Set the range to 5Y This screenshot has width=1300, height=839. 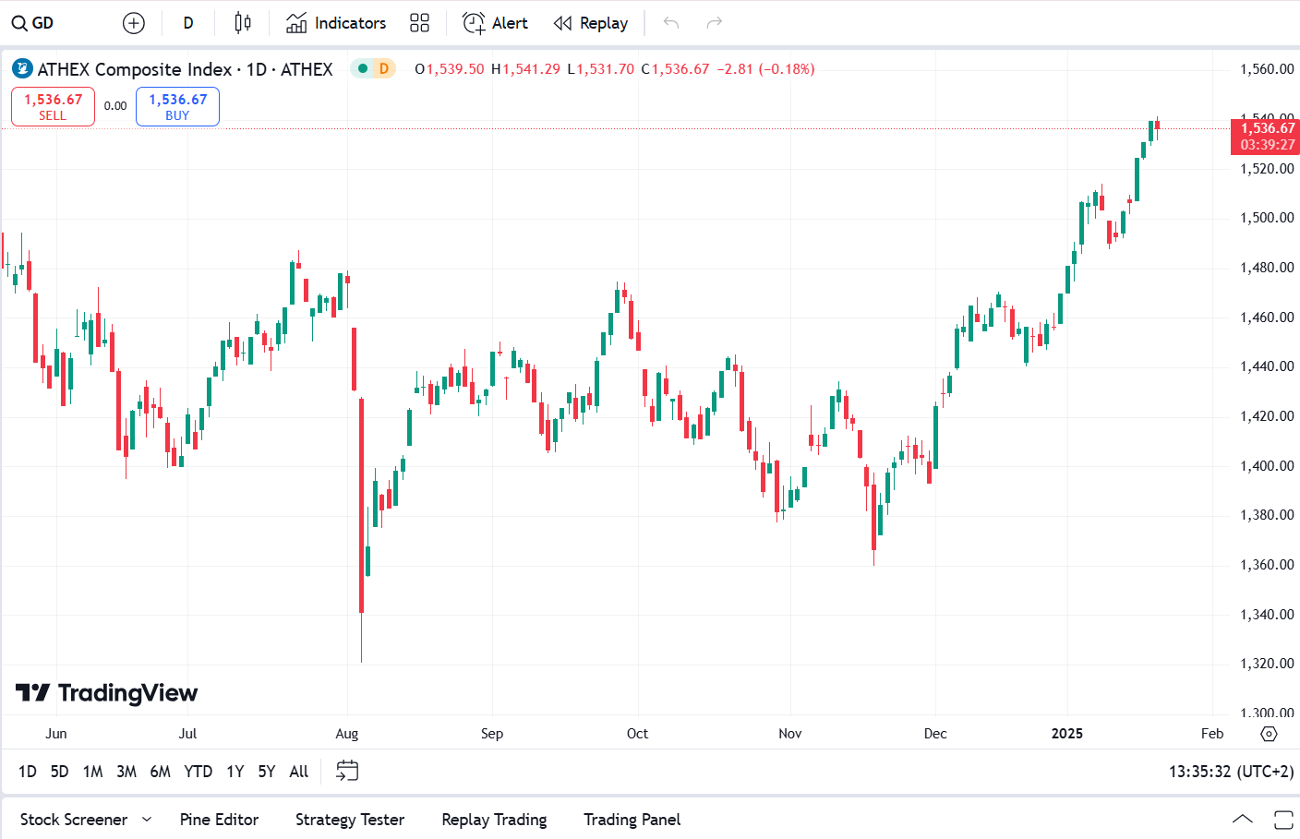coord(267,772)
